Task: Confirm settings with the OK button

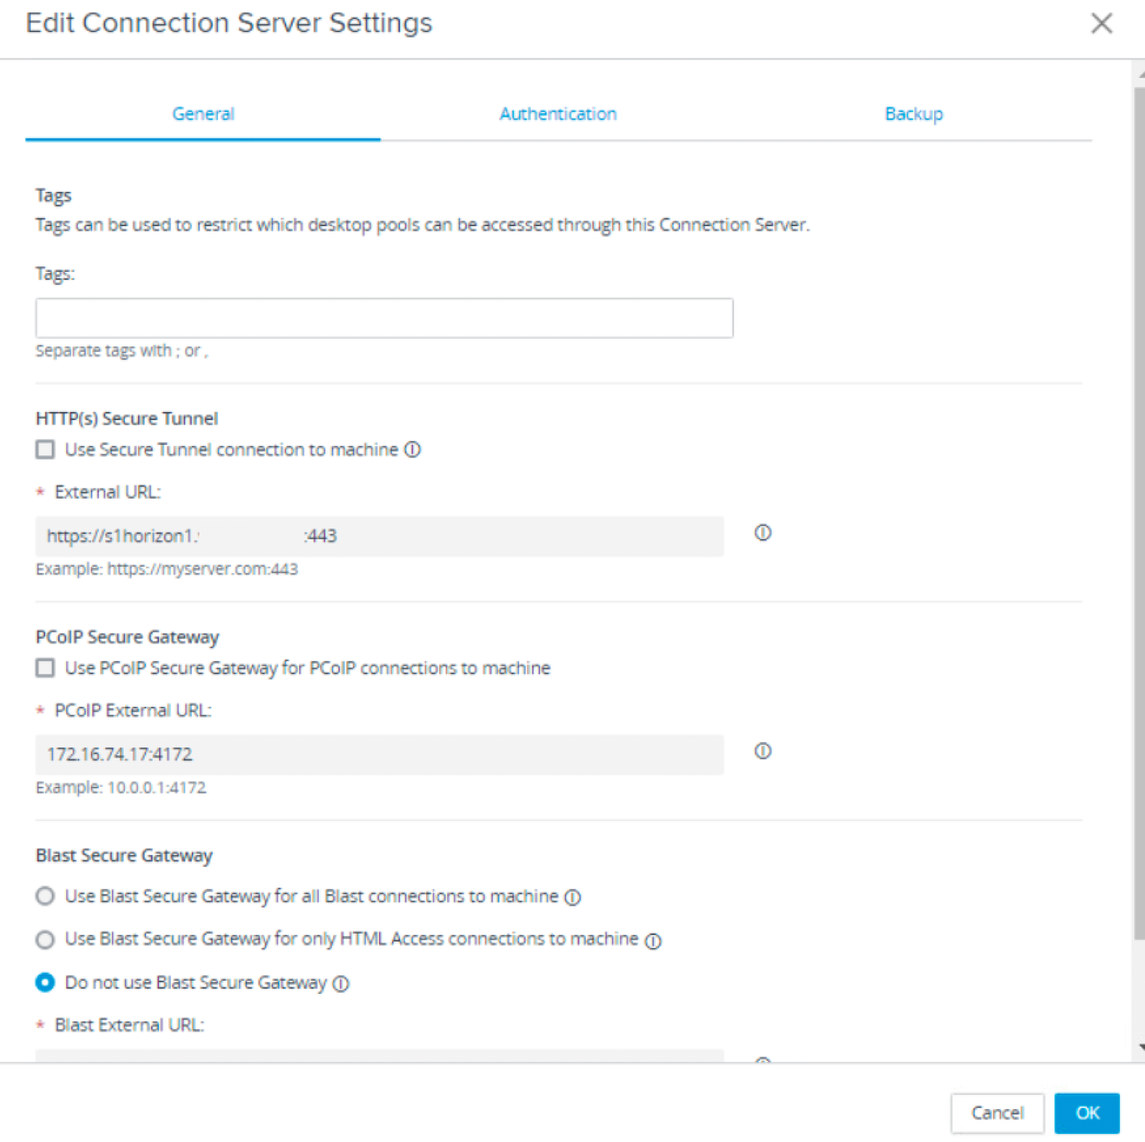Action: click(x=1087, y=1112)
